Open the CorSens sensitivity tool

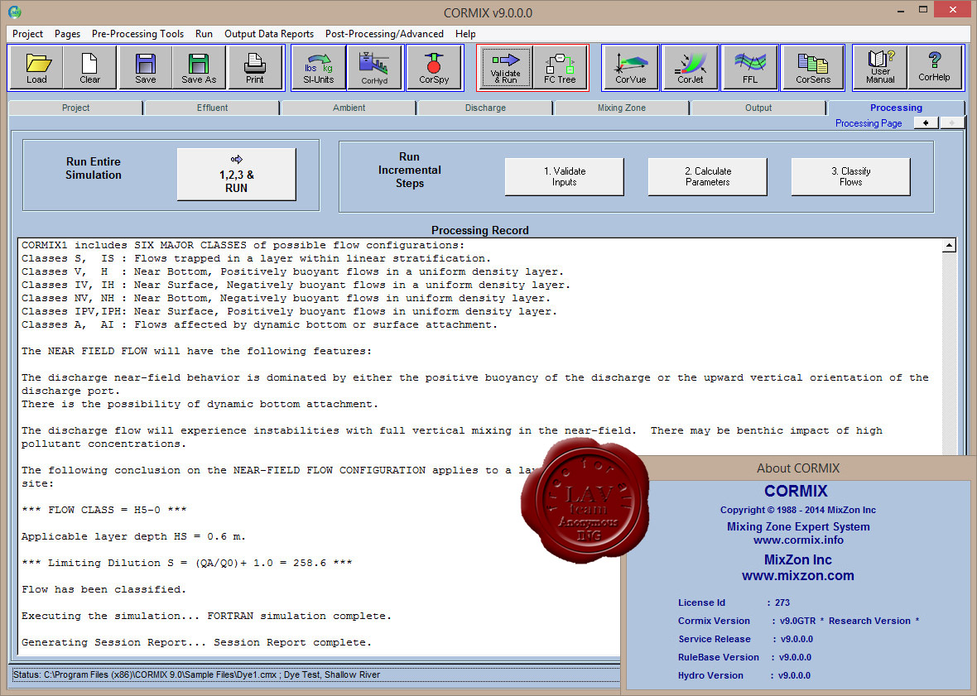tap(813, 67)
